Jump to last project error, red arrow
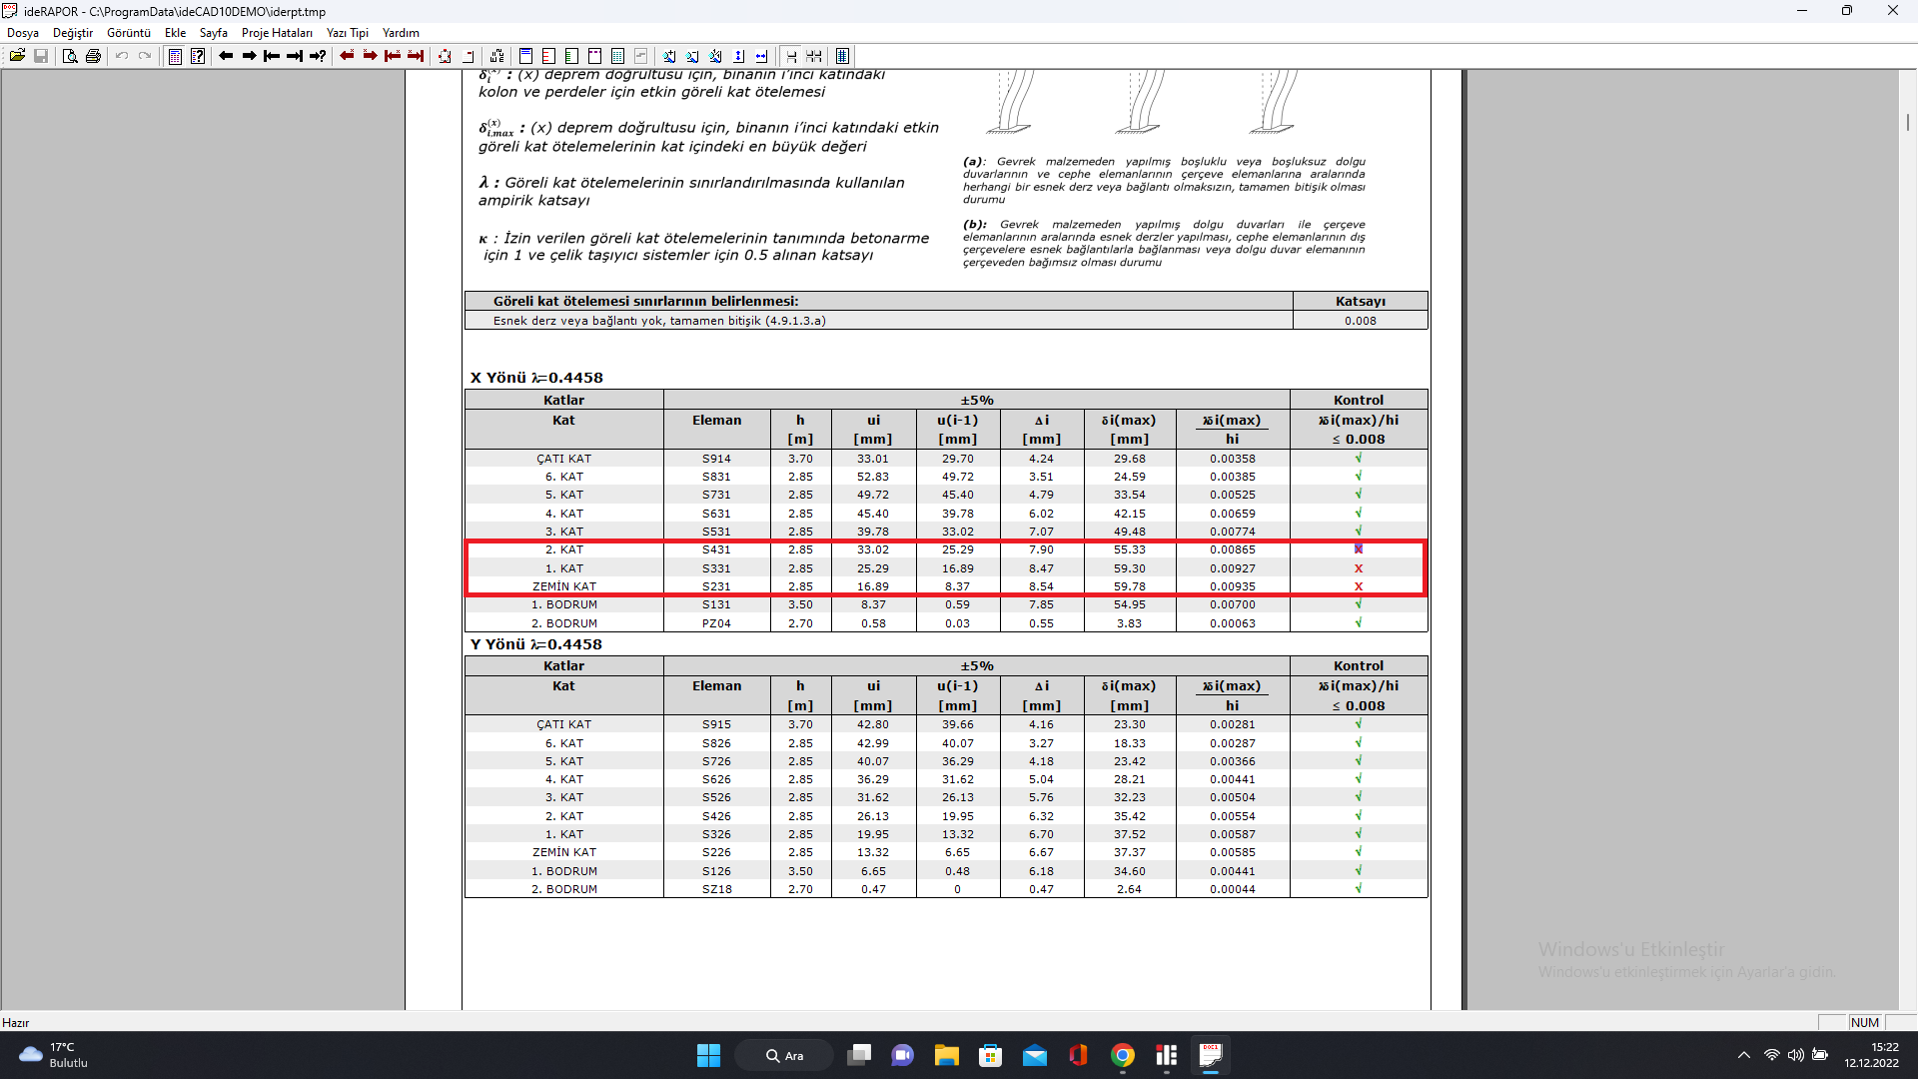Viewport: 1918px width, 1079px height. 416,56
